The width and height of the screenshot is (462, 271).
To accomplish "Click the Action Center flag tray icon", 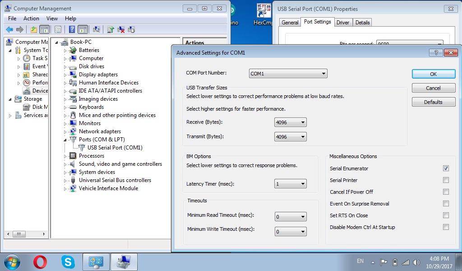I will pos(383,262).
